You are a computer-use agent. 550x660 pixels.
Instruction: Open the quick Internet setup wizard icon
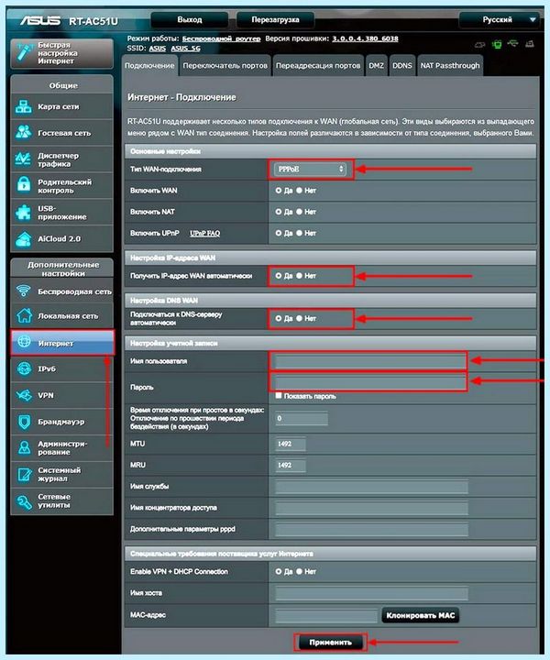click(24, 52)
